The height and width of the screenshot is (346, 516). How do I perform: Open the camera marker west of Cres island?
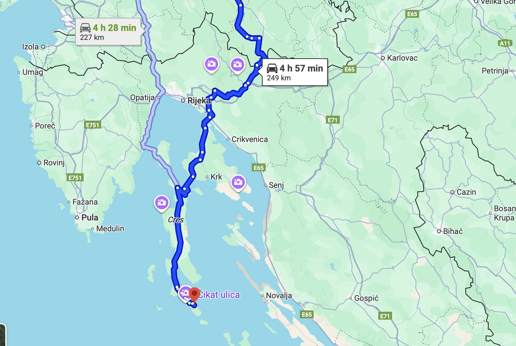[x=162, y=203]
